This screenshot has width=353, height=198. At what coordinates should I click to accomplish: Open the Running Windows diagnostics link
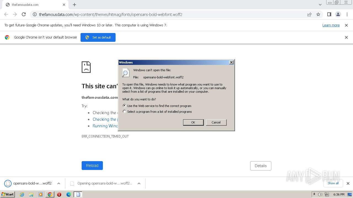click(105, 126)
